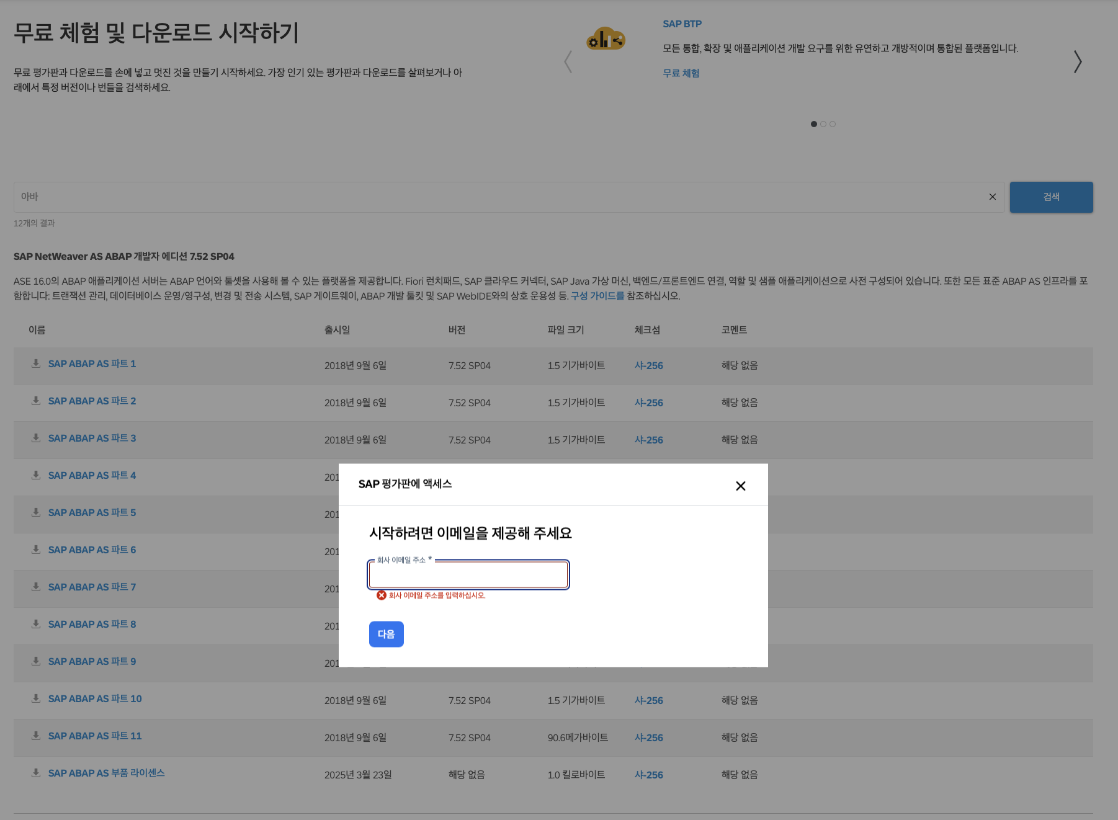
Task: Focus the 회사 이메일 주소 input field
Action: point(468,575)
